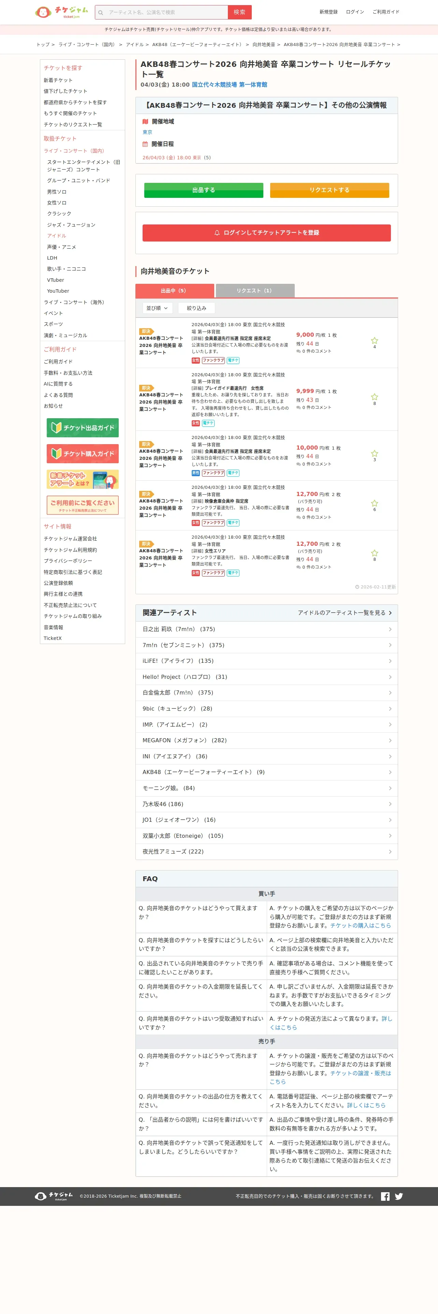Click the comment bubble on the 9,000円 listing
This screenshot has width=438, height=1314.
click(298, 351)
